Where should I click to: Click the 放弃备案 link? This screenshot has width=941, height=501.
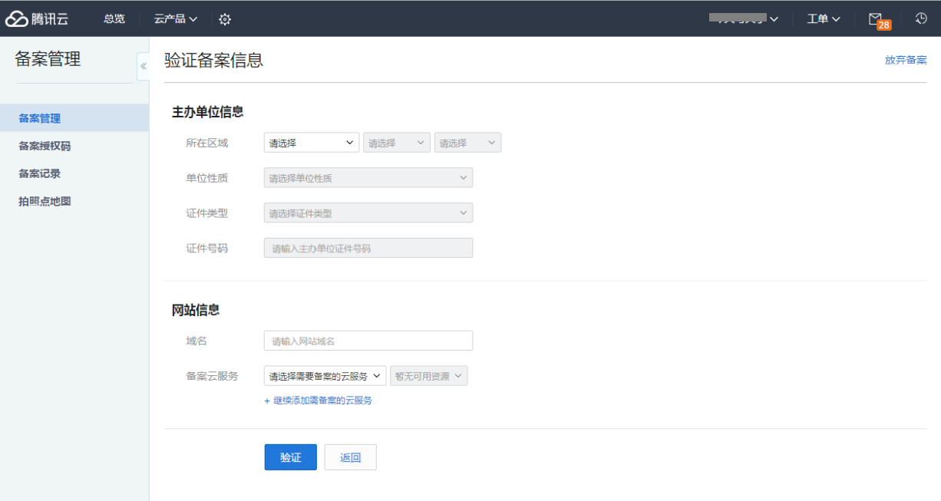click(905, 60)
